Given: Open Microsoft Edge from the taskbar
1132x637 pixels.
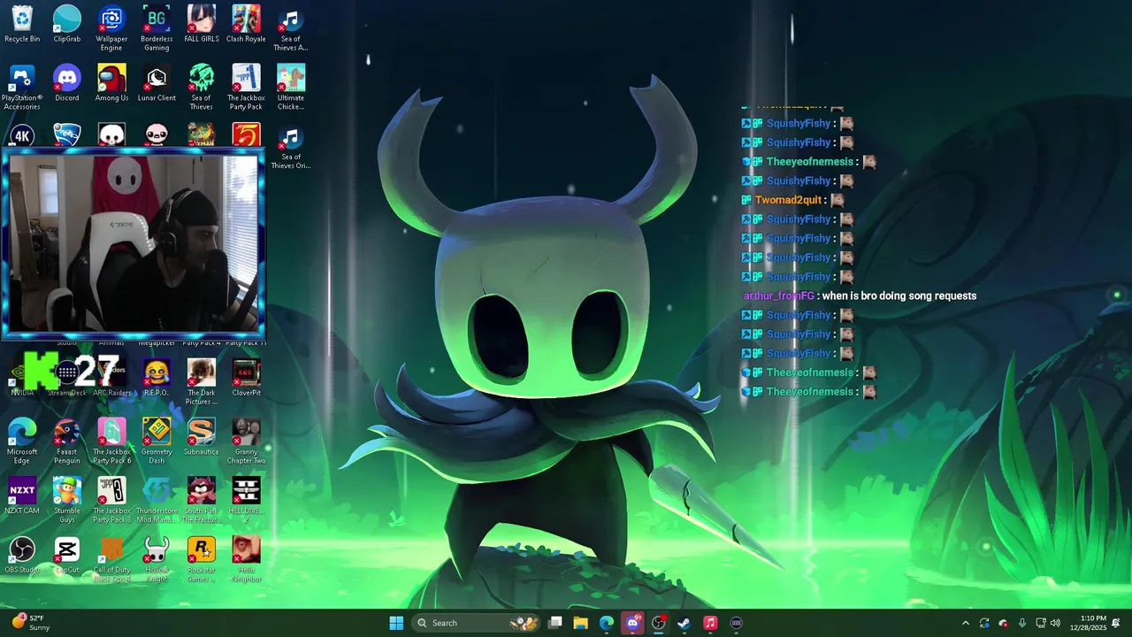Looking at the screenshot, I should click(607, 623).
